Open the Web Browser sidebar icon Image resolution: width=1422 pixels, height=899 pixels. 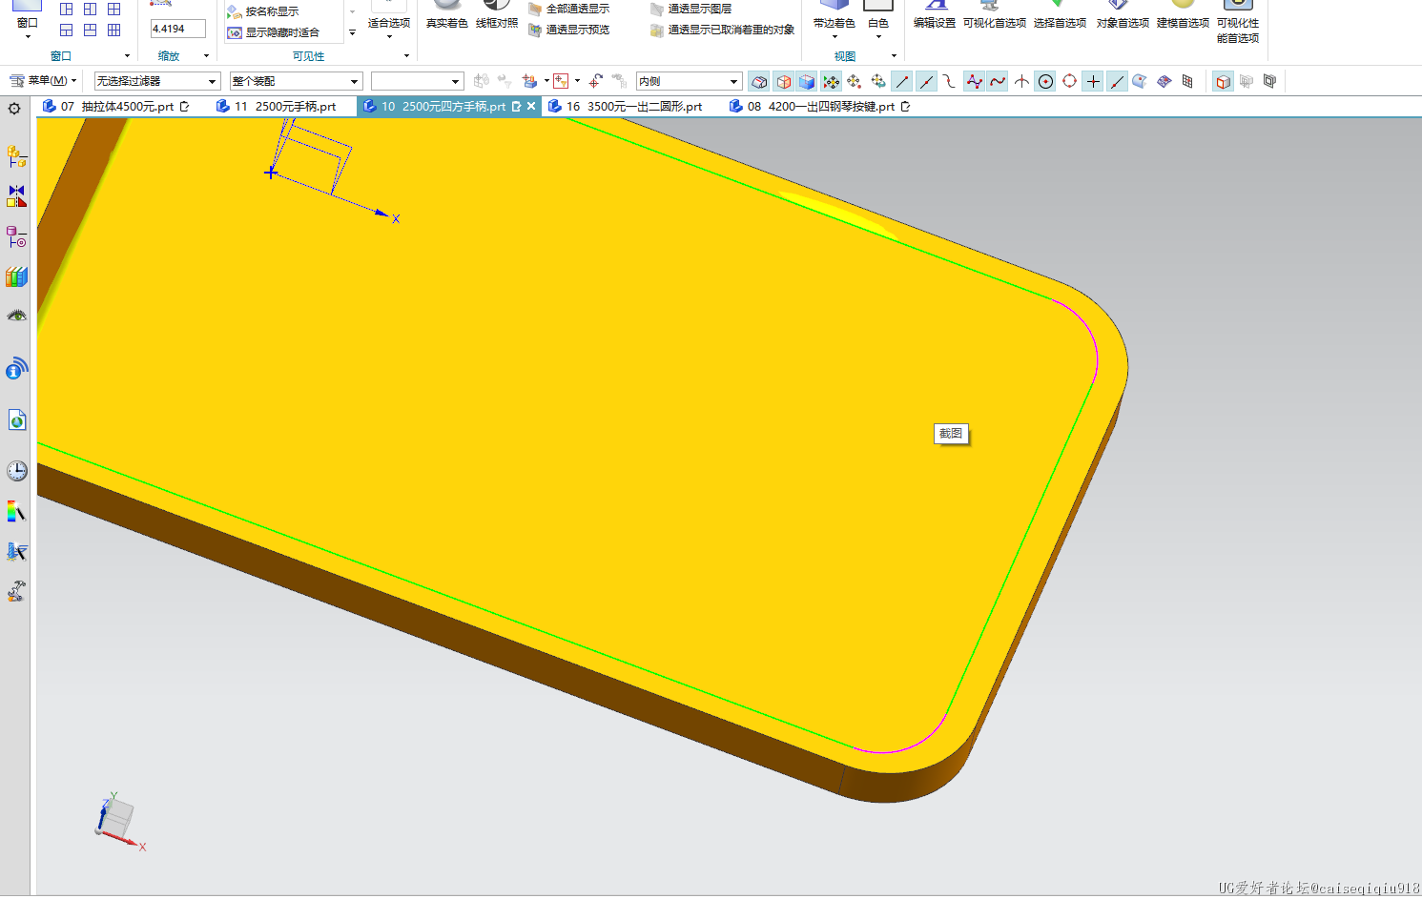(16, 419)
